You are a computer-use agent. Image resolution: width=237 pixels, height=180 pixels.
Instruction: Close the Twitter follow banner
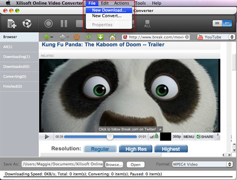pyautogui.click(x=160, y=129)
